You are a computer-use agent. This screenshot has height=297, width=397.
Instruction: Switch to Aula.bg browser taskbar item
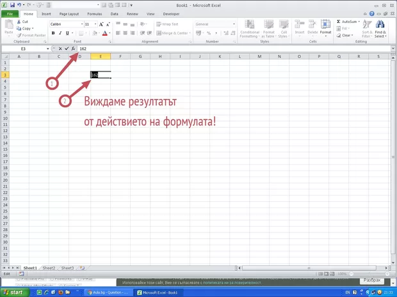coord(108,293)
